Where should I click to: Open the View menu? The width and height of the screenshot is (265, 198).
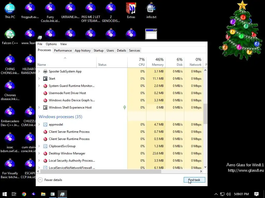64,44
